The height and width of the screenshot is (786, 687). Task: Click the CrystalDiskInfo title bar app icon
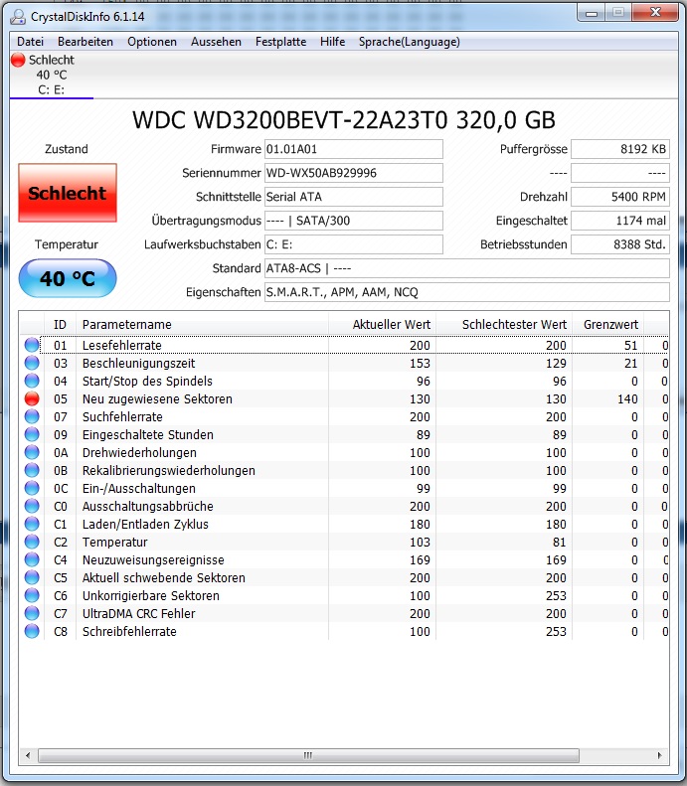pyautogui.click(x=18, y=17)
